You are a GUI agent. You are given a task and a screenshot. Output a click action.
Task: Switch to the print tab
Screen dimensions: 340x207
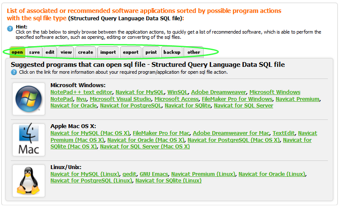(x=151, y=52)
